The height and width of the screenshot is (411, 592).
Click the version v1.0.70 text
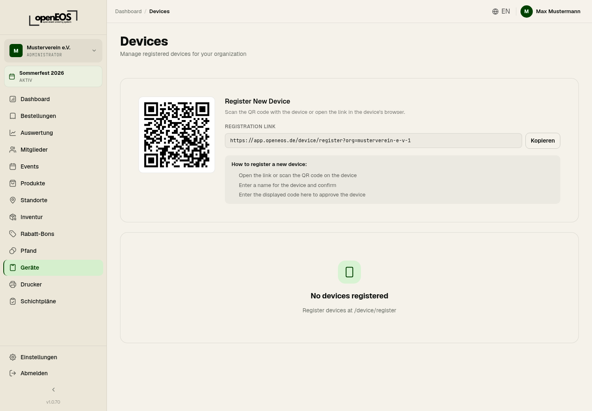pos(53,402)
